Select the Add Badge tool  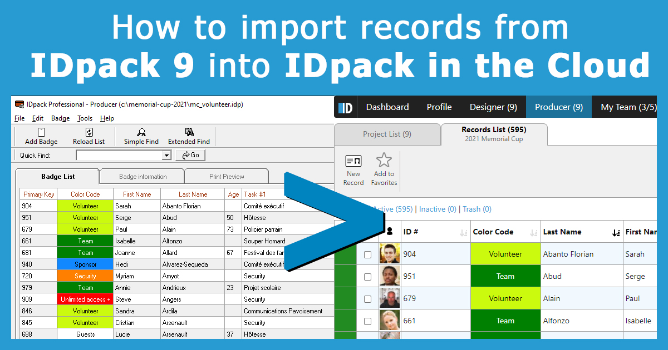40,136
